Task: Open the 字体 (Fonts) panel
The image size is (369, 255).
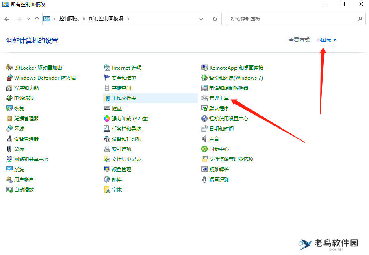Action: pyautogui.click(x=116, y=190)
